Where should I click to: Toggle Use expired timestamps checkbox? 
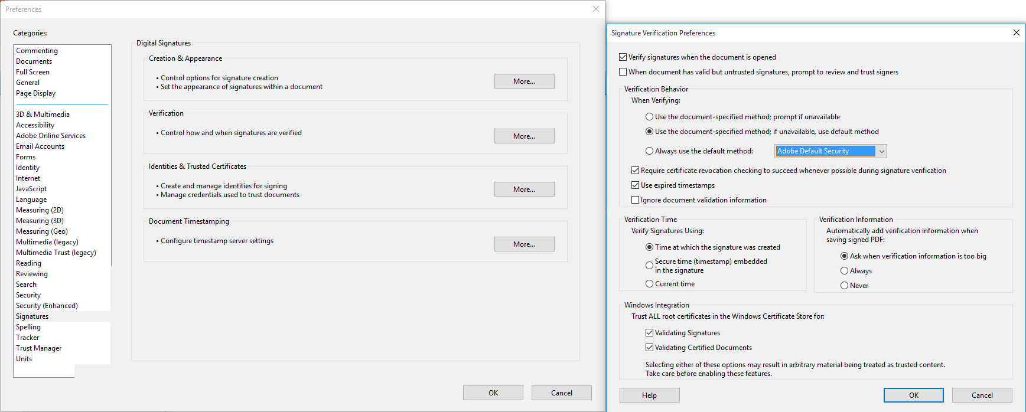(635, 185)
